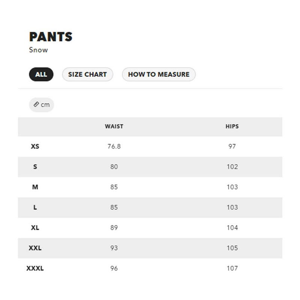The image size is (300, 300).
Task: Select the XXXL size row label
Action: click(35, 268)
